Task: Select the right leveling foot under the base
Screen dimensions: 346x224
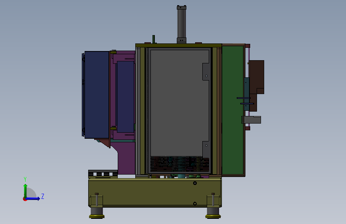Action: pos(213,213)
